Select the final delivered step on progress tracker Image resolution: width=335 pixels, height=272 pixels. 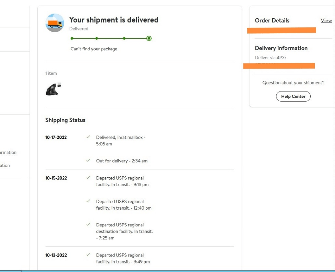point(149,38)
